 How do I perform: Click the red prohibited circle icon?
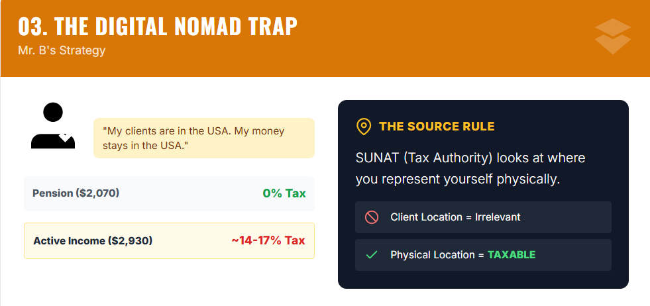point(372,217)
